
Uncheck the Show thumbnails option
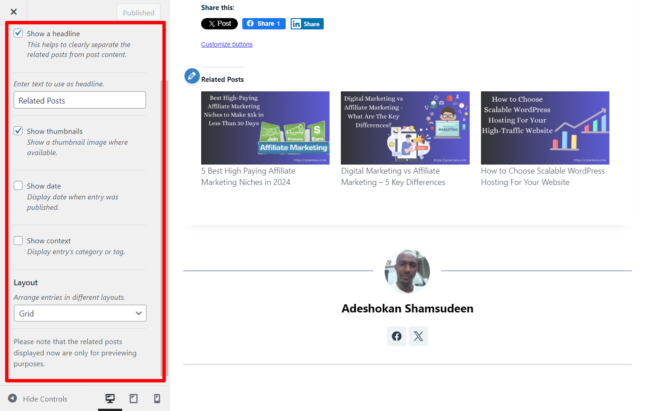(18, 131)
